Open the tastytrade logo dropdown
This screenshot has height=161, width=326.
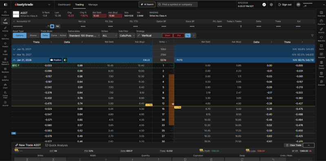click(x=49, y=4)
